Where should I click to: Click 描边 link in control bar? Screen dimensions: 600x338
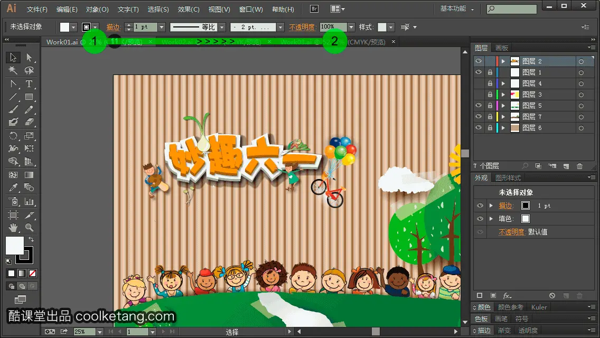coord(114,27)
